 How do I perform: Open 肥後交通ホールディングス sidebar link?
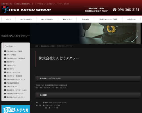pos(16,79)
